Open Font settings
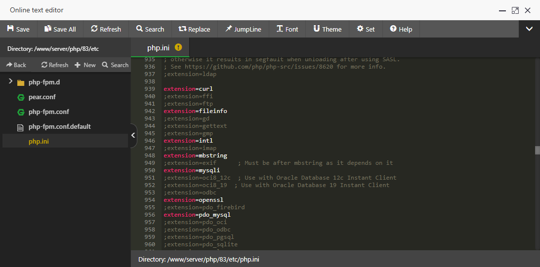This screenshot has height=267, width=540. [287, 29]
